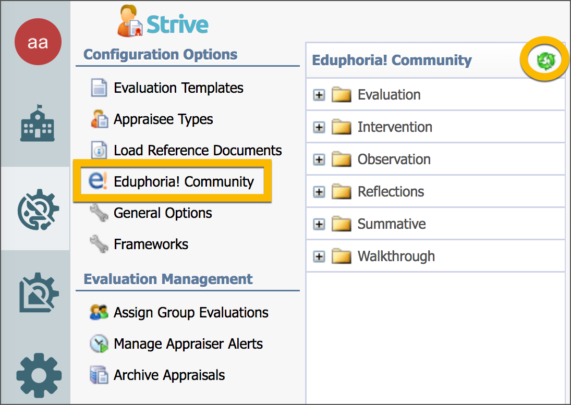Image resolution: width=571 pixels, height=405 pixels.
Task: Open Load Reference Documents
Action: [x=198, y=150]
